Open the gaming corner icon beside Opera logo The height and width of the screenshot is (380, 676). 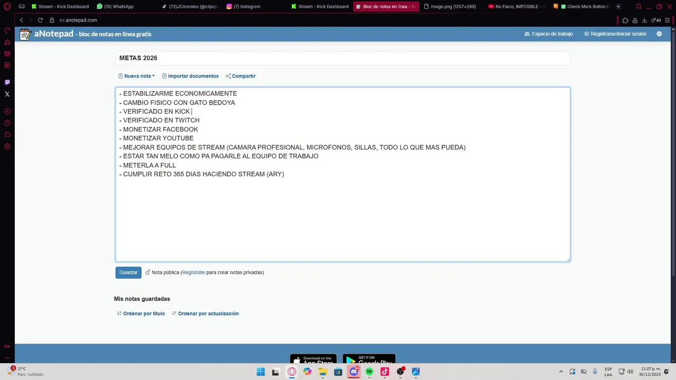[x=22, y=6]
